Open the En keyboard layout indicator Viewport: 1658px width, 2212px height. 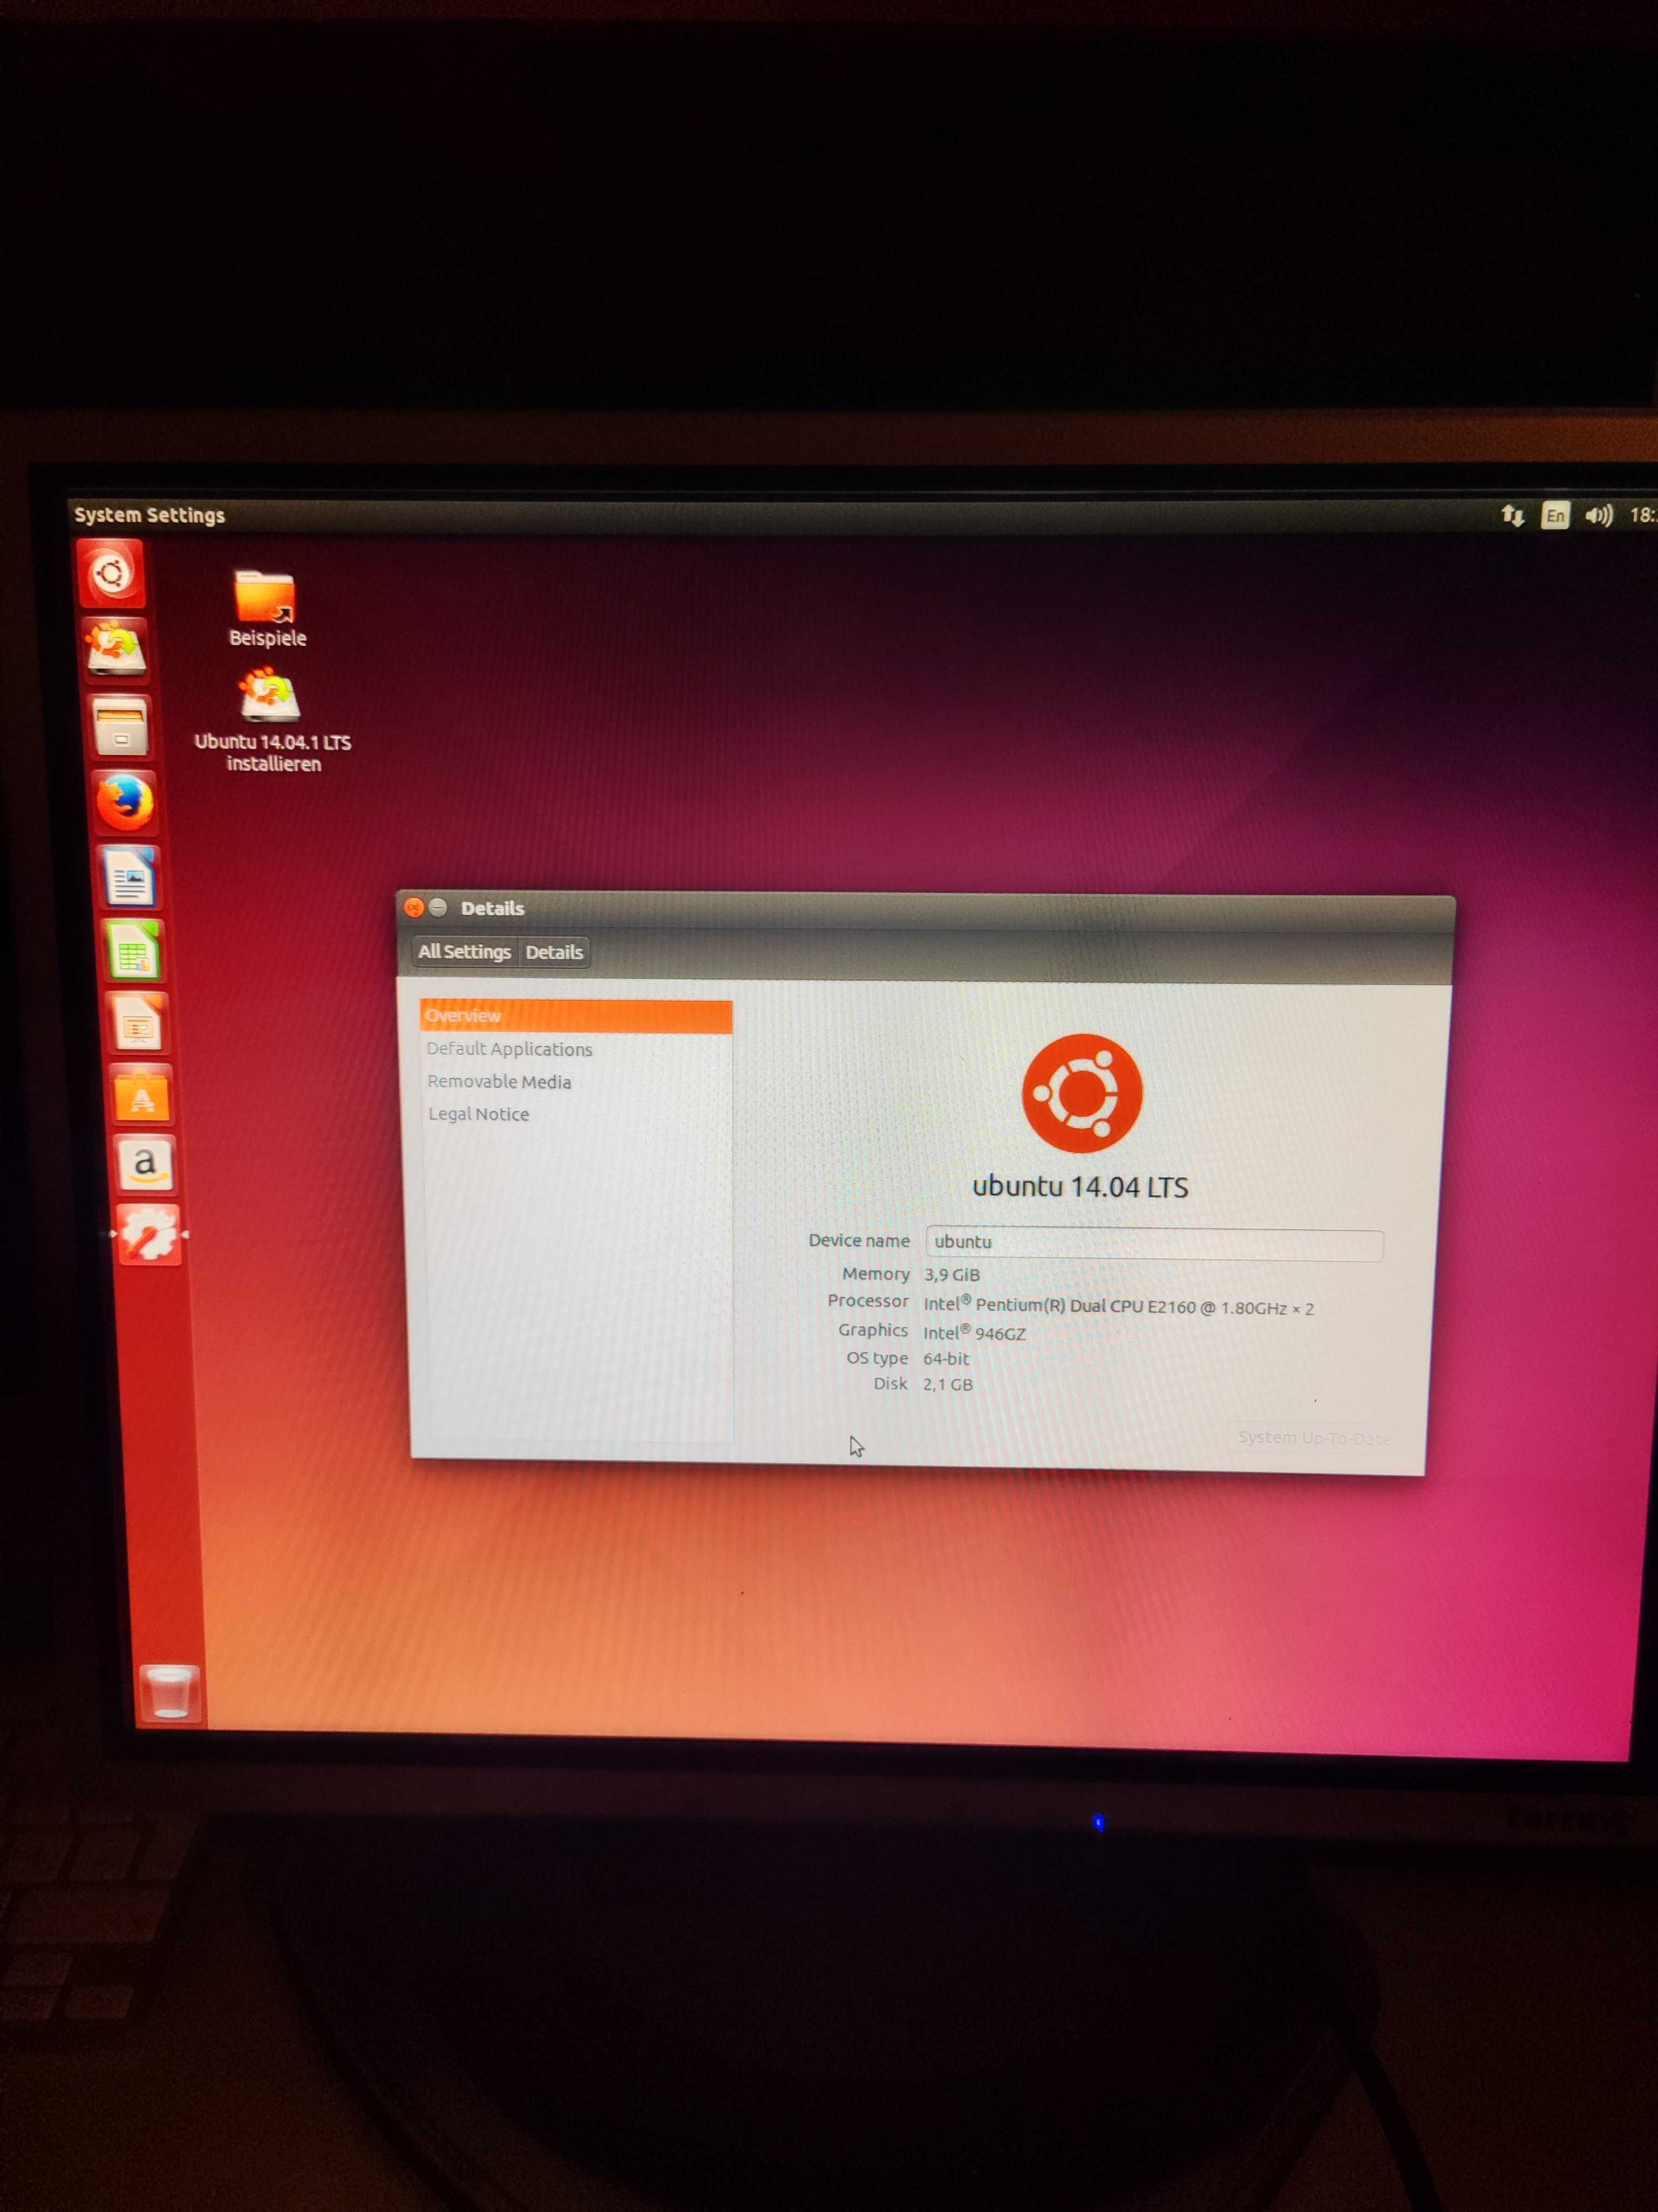1555,515
